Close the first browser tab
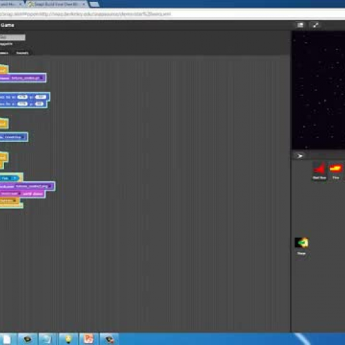This screenshot has width=345, height=345. [20, 4]
